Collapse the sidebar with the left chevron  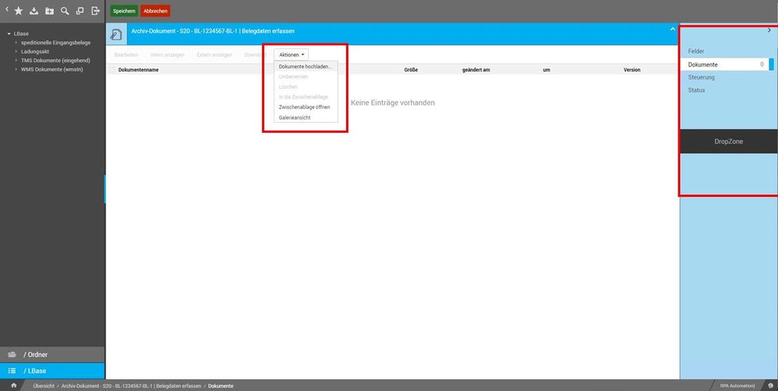point(6,9)
